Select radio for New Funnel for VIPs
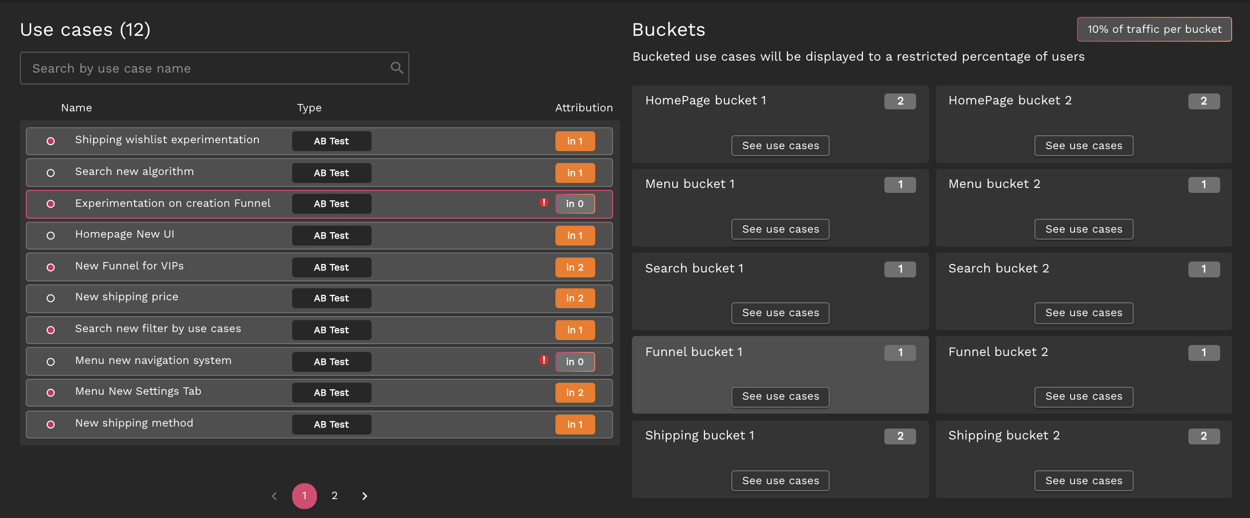The image size is (1250, 518). tap(51, 267)
